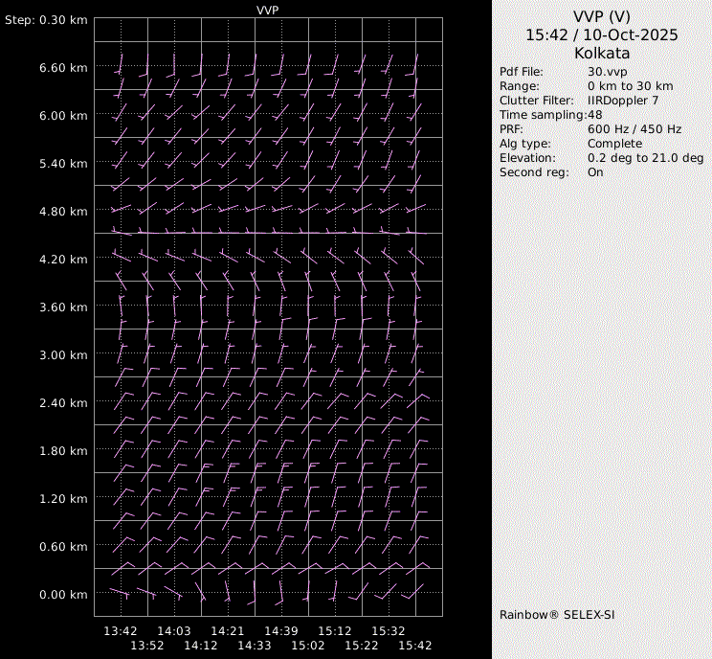Select the PRF value 600 Hz / 450 Hz

634,129
